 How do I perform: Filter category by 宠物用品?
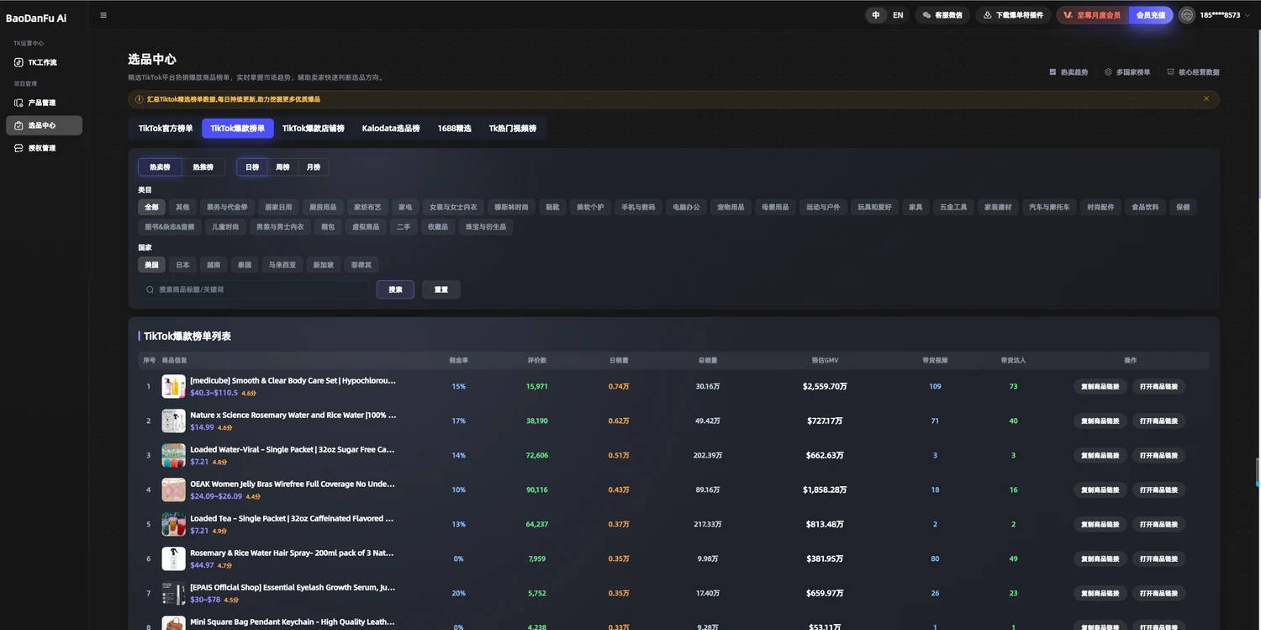pyautogui.click(x=731, y=207)
